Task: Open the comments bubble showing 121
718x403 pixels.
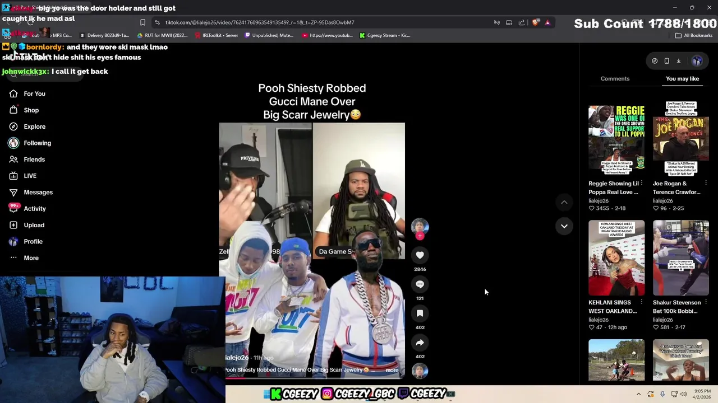Action: point(420,284)
